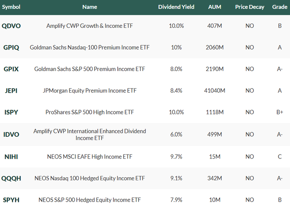Image resolution: width=290 pixels, height=211 pixels.
Task: Click the A grade for GPIQ
Action: coord(280,47)
